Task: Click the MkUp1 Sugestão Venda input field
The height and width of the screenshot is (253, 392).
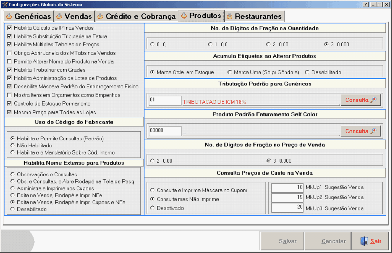Action: [288, 188]
